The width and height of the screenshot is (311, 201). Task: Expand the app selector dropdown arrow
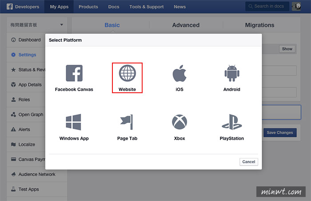(62, 25)
